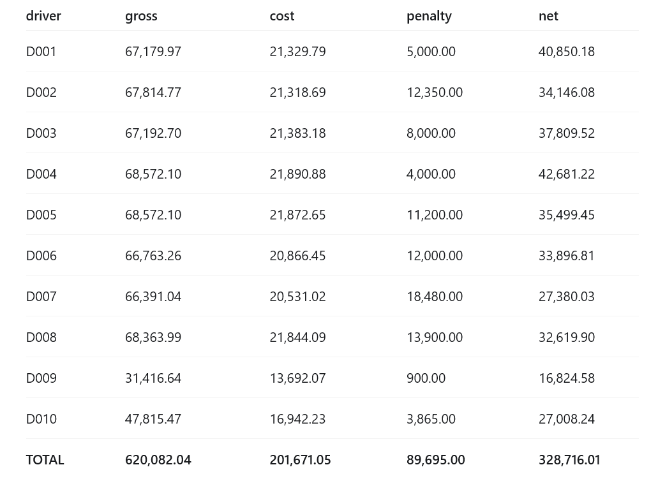
Task: Click the net column header
Action: (548, 16)
